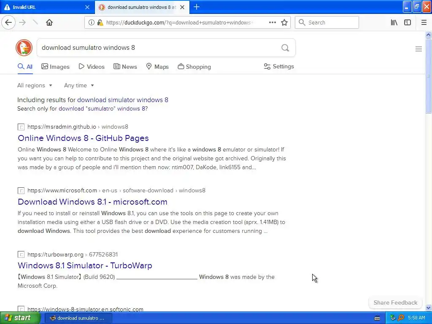Screen dimensions: 432x324
Task: Bookmark this page with the star icon
Action: [x=284, y=23]
